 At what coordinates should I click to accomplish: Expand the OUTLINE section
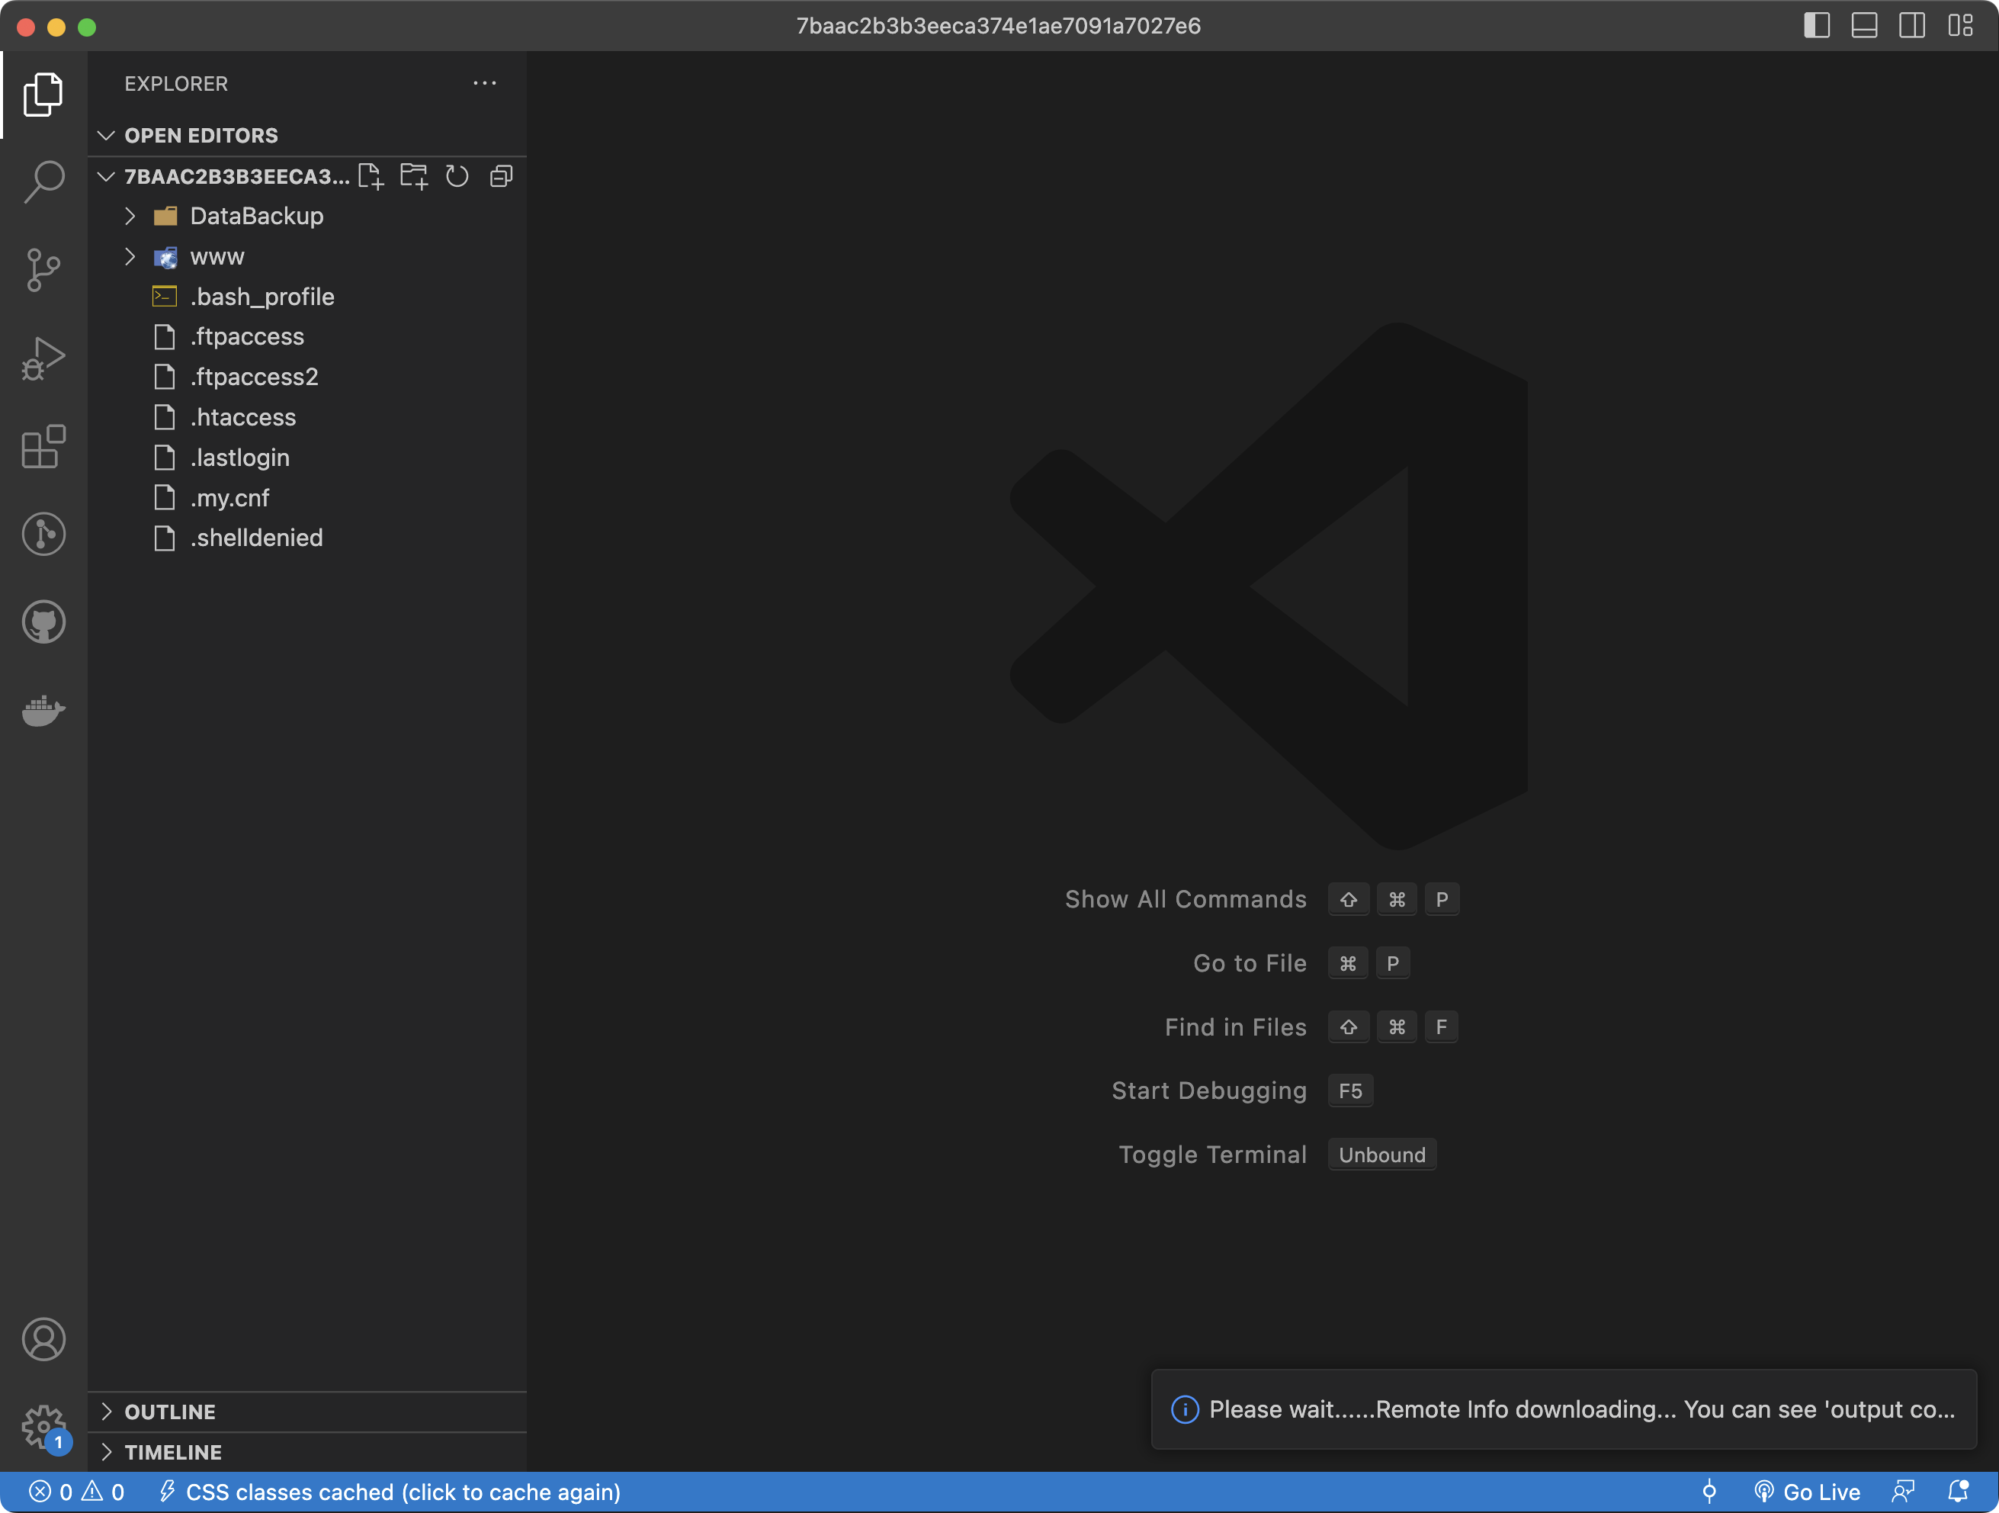coord(170,1412)
